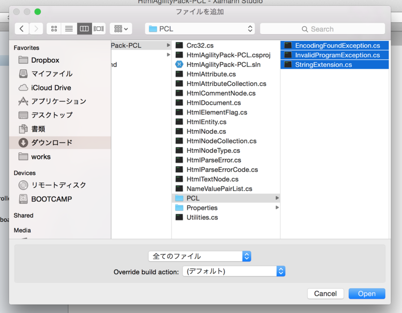The height and width of the screenshot is (313, 402).
Task: Select HtmlElementFlag.cs file
Action: pos(226,112)
